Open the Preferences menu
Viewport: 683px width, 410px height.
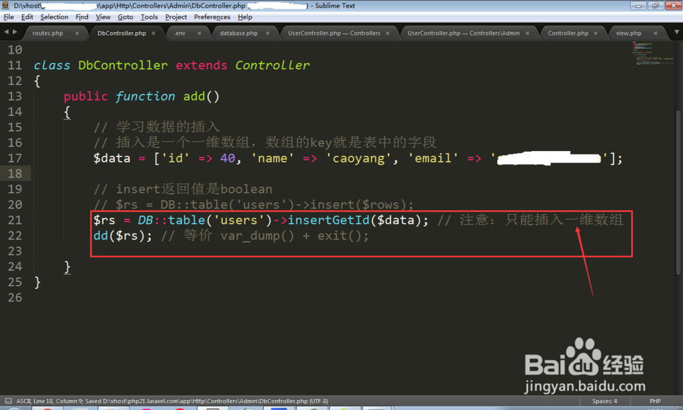212,17
